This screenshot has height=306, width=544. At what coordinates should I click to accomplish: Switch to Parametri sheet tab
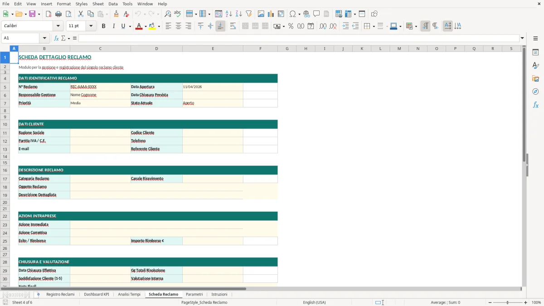(194, 294)
